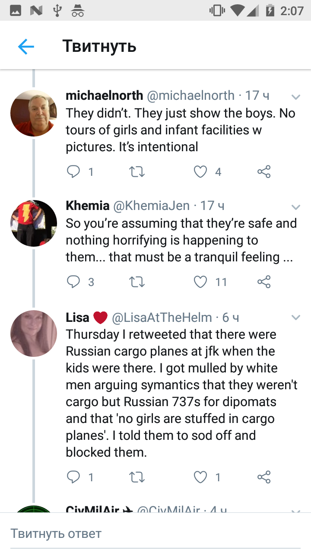Open dropdown arrow on Khemia's tweet
Image resolution: width=311 pixels, height=553 pixels.
295,207
